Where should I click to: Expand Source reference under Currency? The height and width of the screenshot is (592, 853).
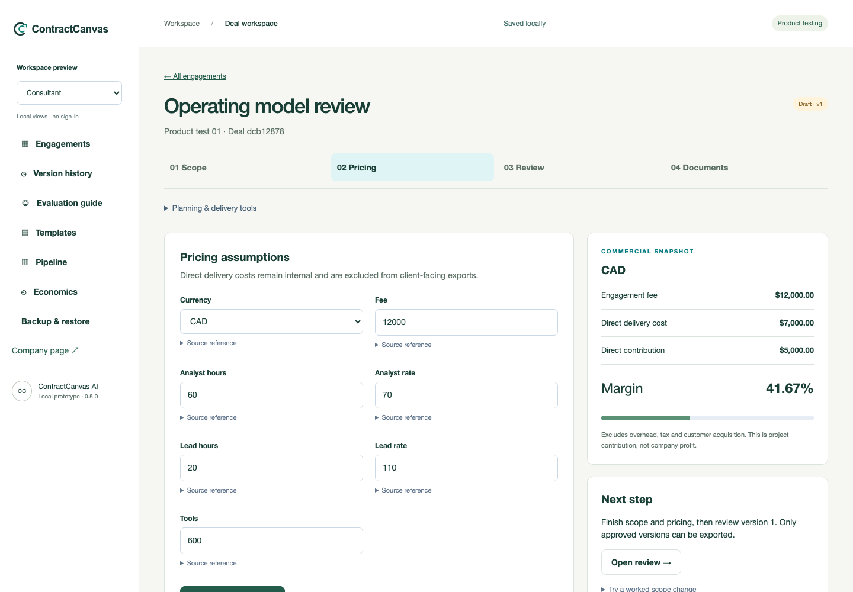tap(209, 343)
